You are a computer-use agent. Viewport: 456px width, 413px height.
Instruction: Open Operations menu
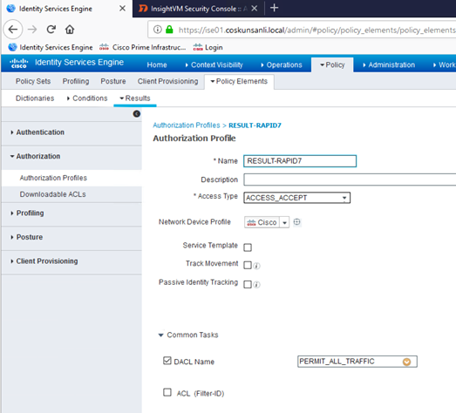point(282,64)
